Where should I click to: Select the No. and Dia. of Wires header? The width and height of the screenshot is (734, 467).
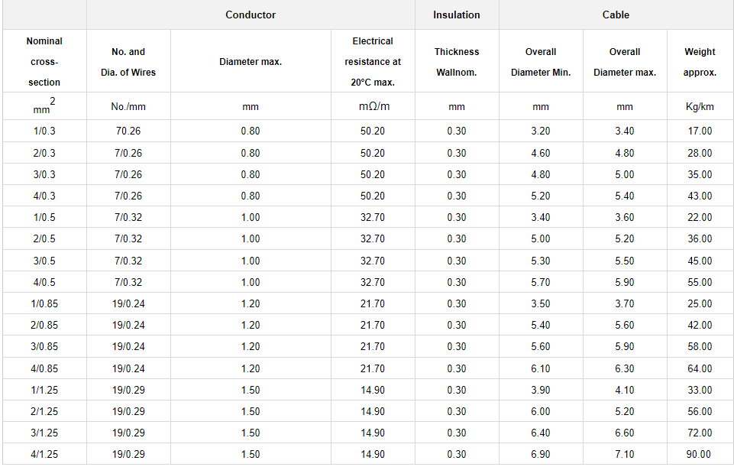pyautogui.click(x=128, y=62)
